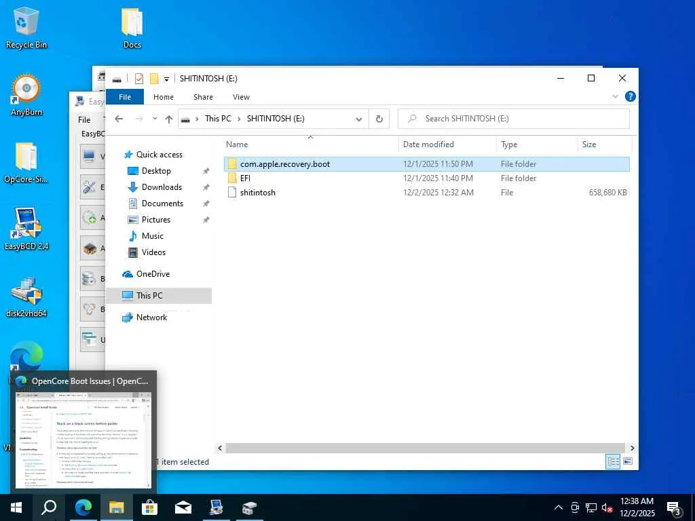Click the Windows Start button
Image resolution: width=695 pixels, height=521 pixels.
[16, 507]
